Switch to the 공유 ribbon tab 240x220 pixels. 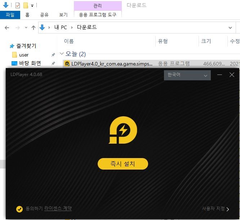click(44, 15)
